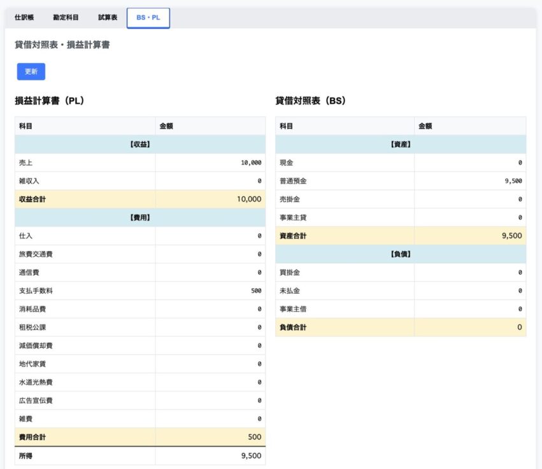Click the 雑費 account label
Image resolution: width=542 pixels, height=469 pixels.
point(25,419)
